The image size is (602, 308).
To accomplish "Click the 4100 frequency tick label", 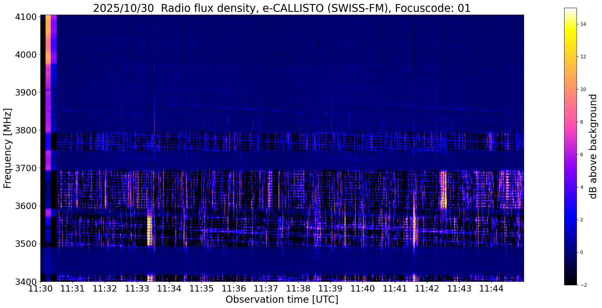I will (26, 17).
